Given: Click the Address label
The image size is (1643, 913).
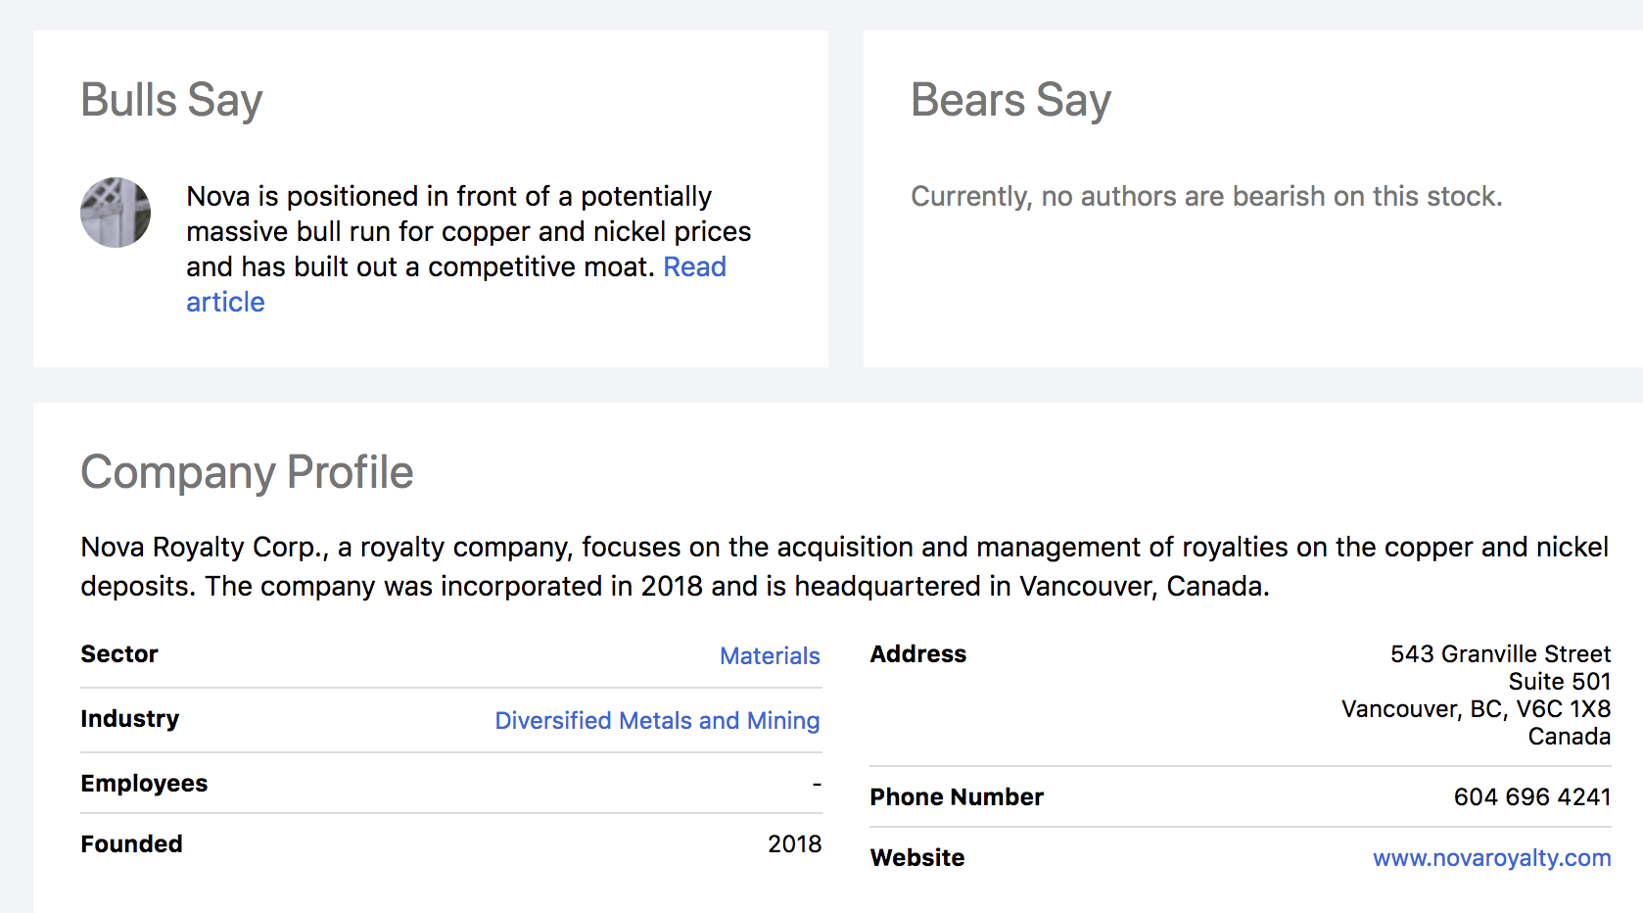Looking at the screenshot, I should (x=918, y=654).
